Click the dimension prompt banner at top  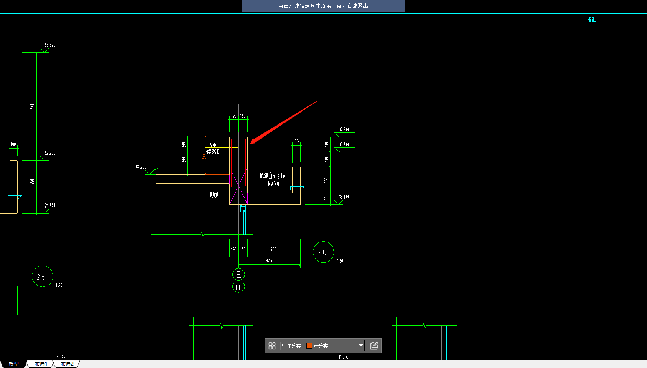point(323,6)
